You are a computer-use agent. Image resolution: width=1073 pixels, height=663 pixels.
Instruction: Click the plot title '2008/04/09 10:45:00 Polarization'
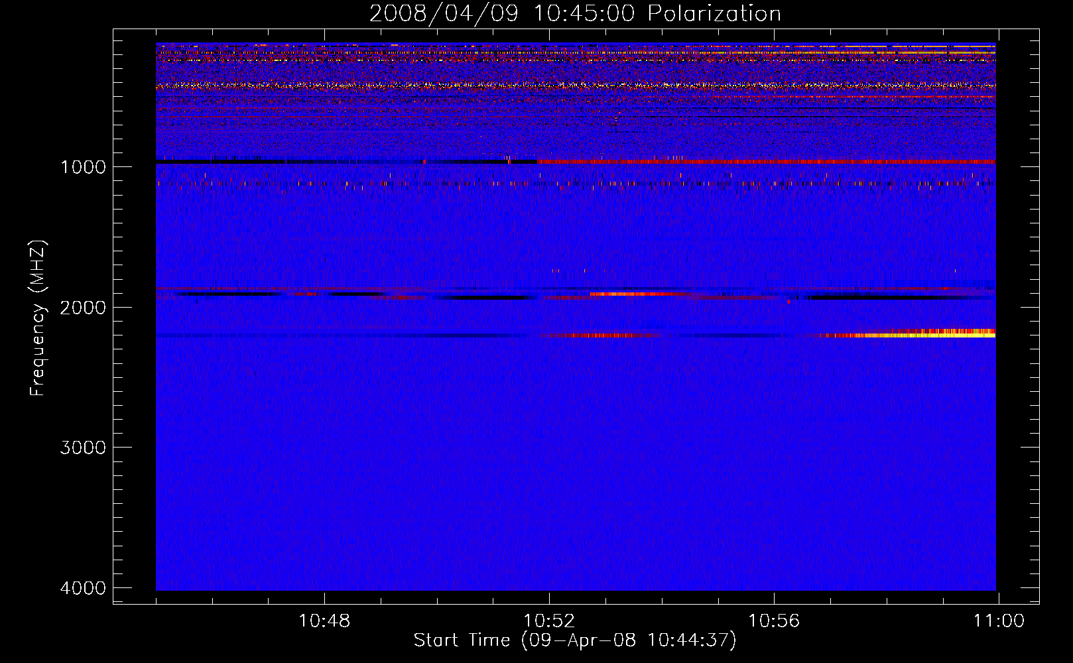[575, 13]
